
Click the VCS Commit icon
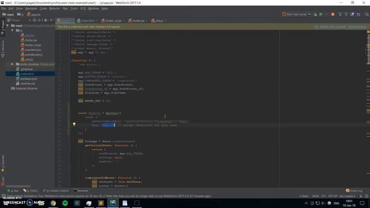coord(346,14)
